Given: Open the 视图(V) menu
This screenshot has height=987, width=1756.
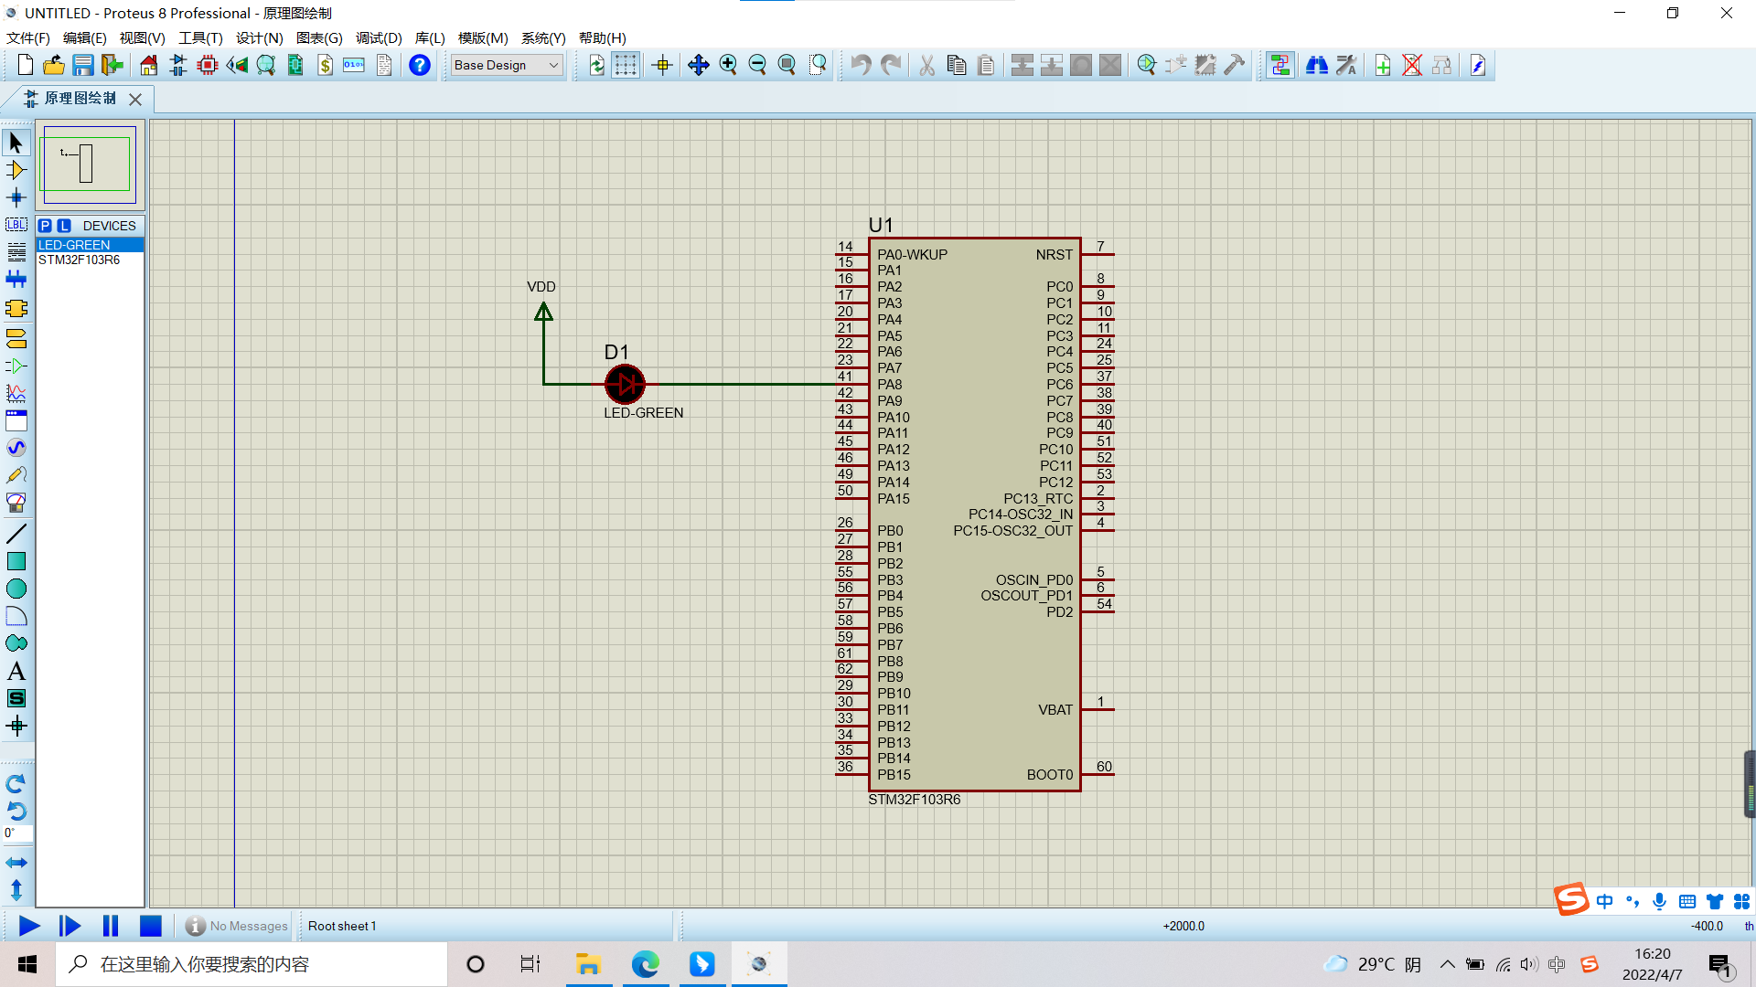Looking at the screenshot, I should tap(143, 37).
